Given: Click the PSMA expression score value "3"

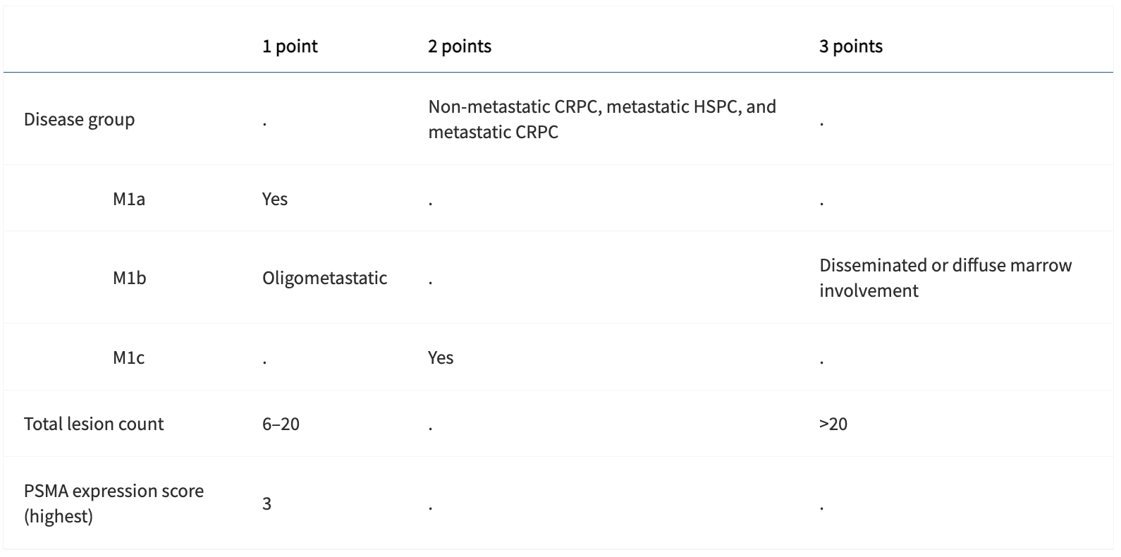Looking at the screenshot, I should (x=267, y=503).
